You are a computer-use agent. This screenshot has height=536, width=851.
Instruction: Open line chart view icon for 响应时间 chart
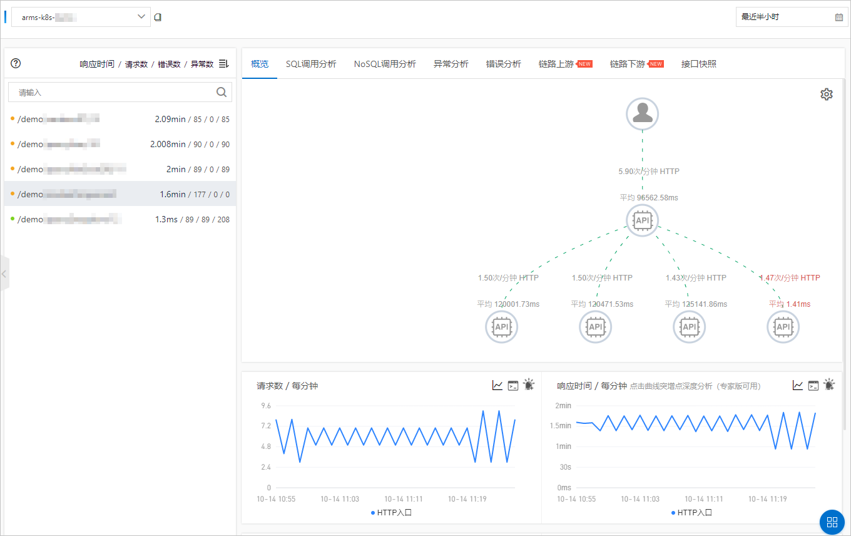click(798, 385)
